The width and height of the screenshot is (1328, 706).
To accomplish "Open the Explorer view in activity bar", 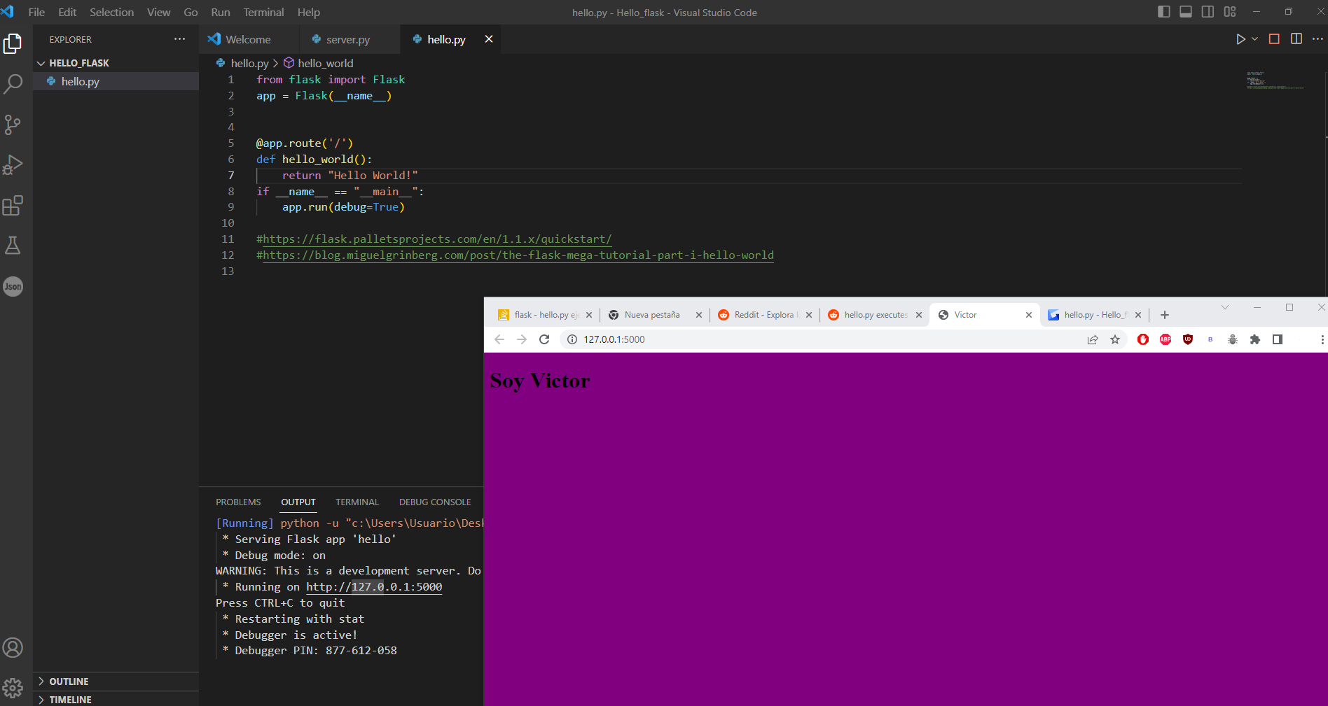I will 13,43.
